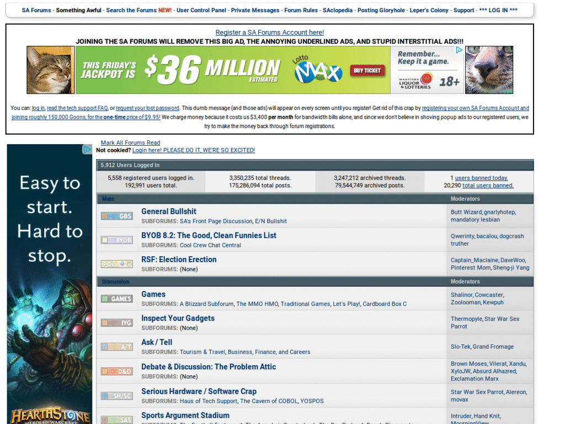Click Mark All Forums Read
This screenshot has width=565, height=424.
[x=130, y=142]
